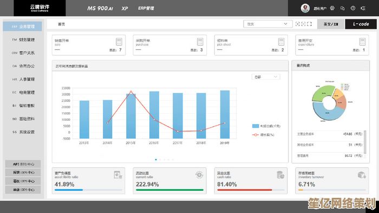The image size is (379, 213).
Task: Expand the chart filter dropdown above bar chart
Action: (266, 77)
